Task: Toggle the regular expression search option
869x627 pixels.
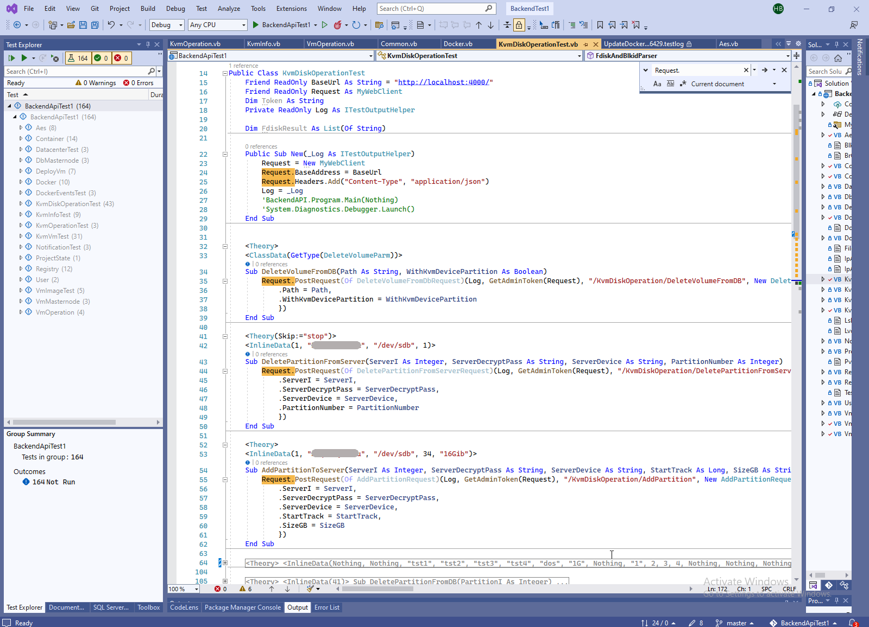Action: pyautogui.click(x=683, y=84)
